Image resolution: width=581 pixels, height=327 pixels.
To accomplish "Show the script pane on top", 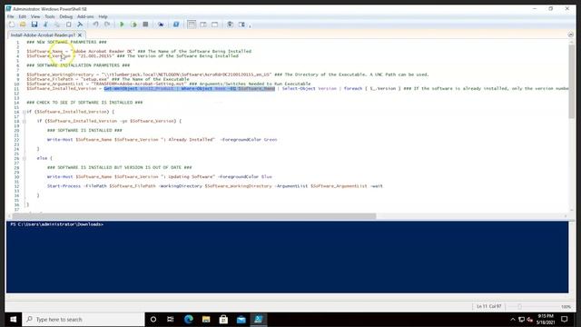I will (x=192, y=25).
